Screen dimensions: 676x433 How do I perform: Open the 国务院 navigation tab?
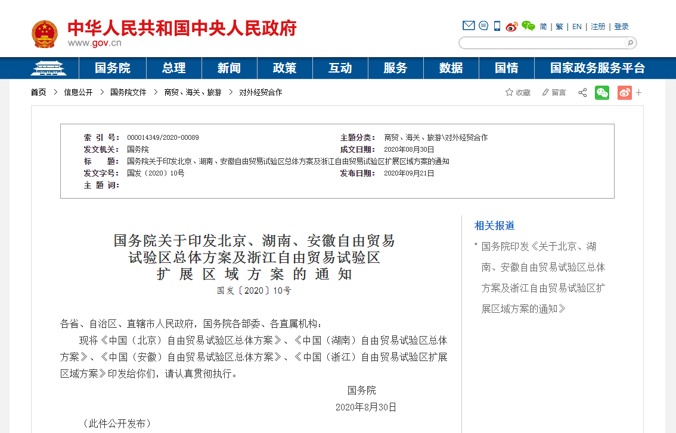(112, 68)
